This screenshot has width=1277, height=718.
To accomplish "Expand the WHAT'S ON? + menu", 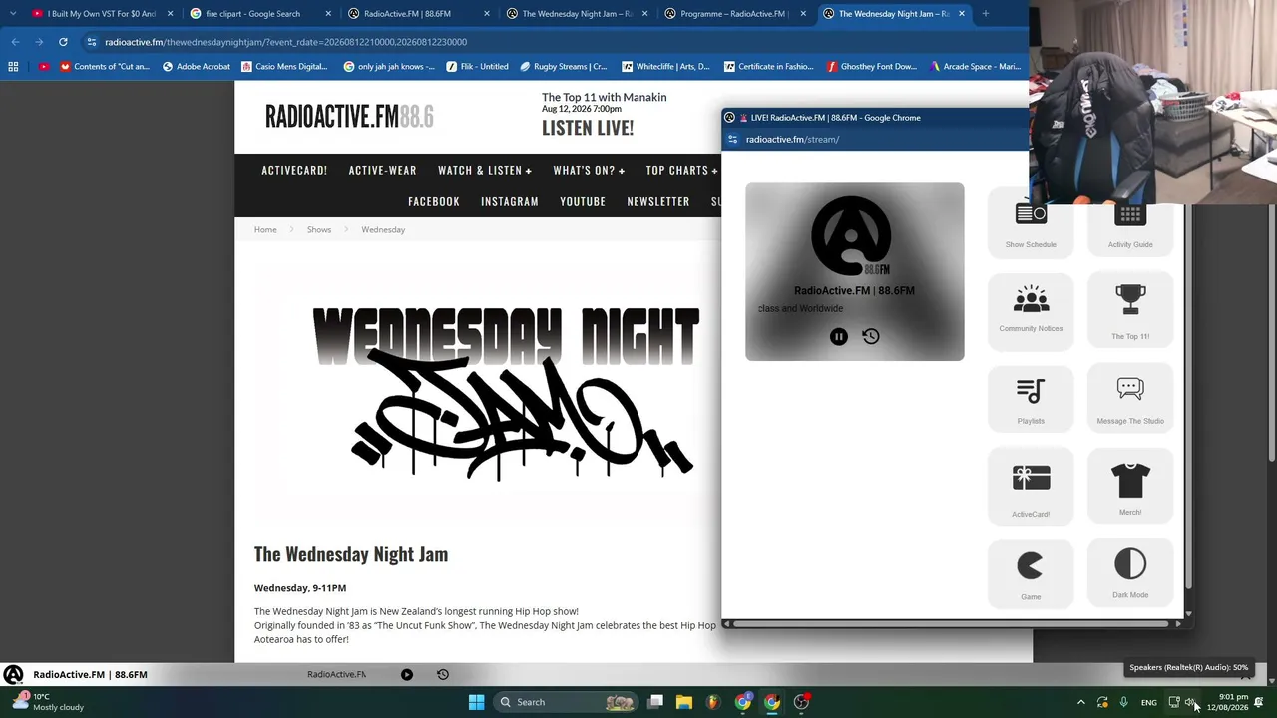I will coord(589,170).
